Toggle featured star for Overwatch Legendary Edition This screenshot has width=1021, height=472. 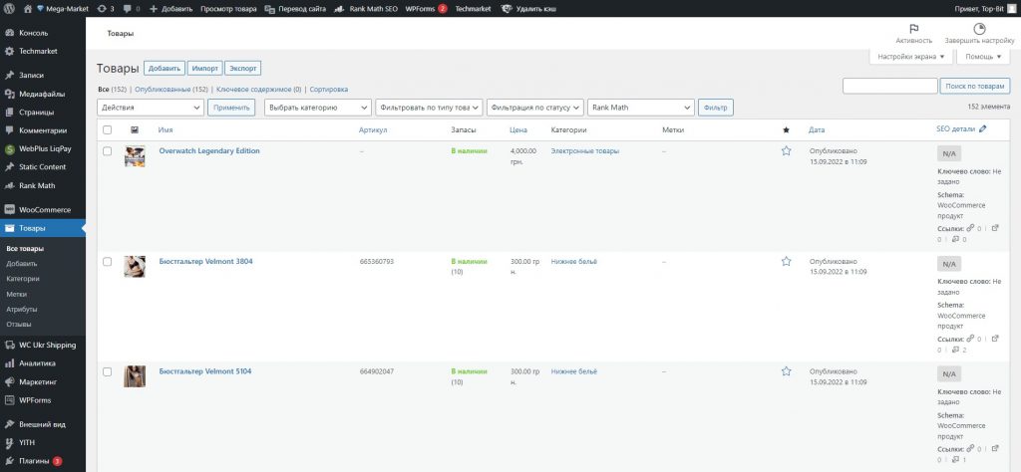pyautogui.click(x=786, y=150)
